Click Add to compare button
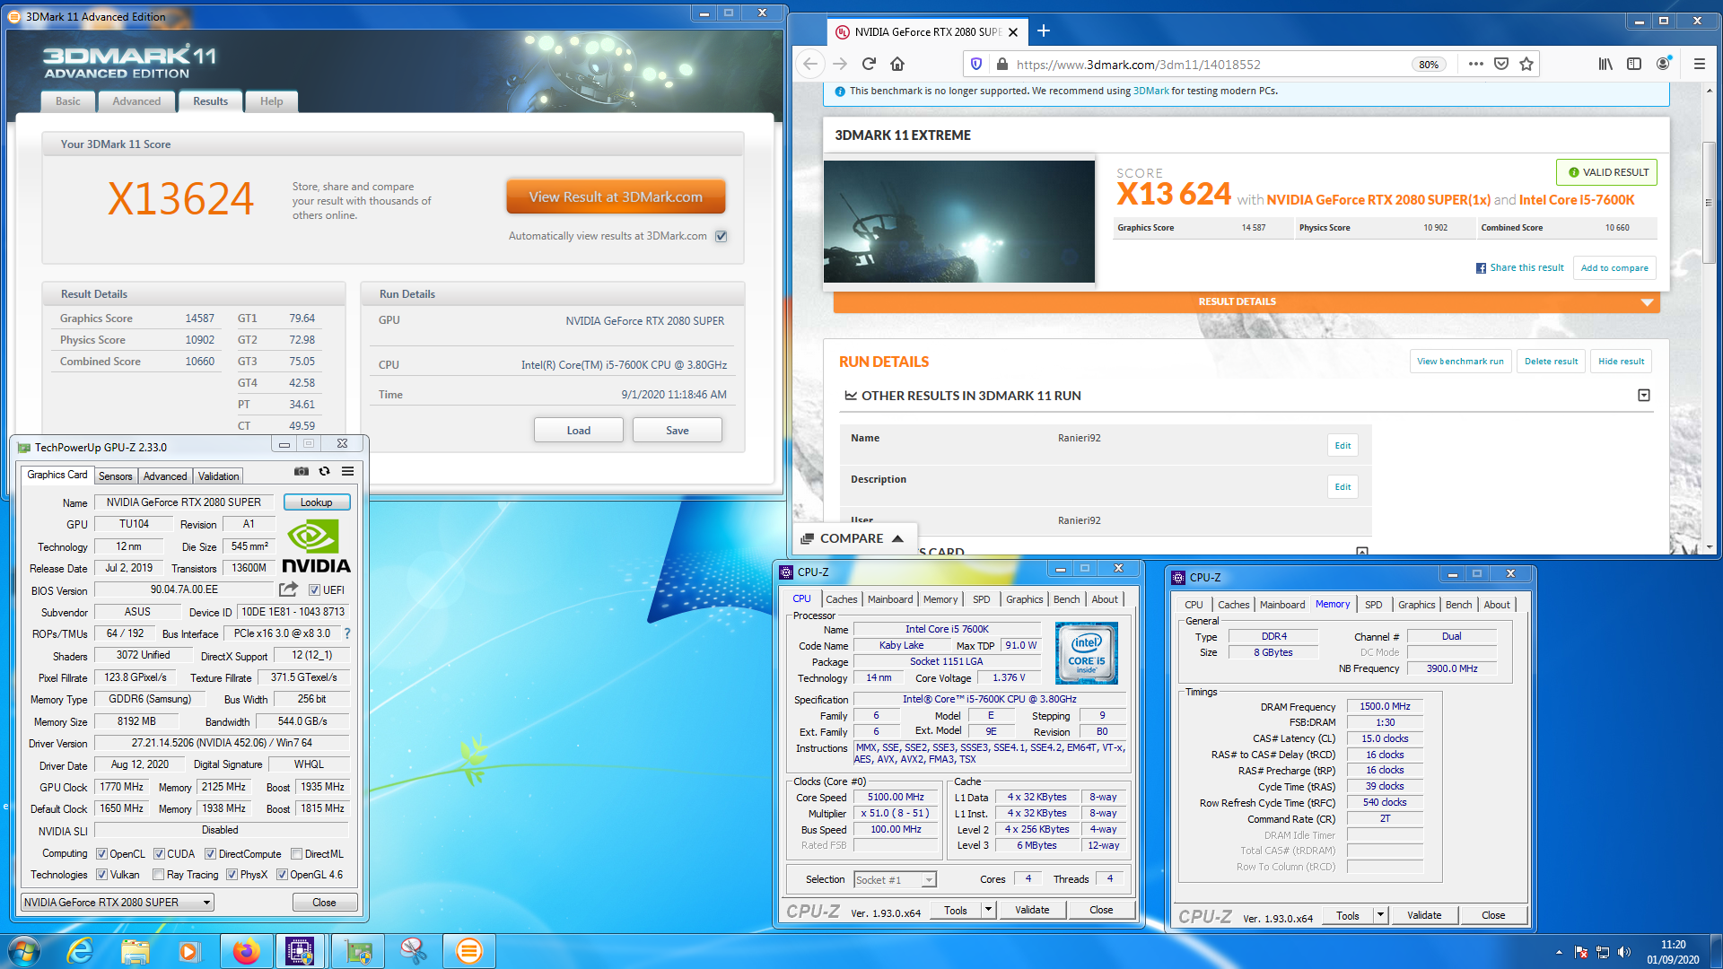 tap(1614, 267)
